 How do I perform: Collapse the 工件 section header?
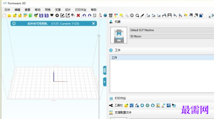click(x=161, y=50)
